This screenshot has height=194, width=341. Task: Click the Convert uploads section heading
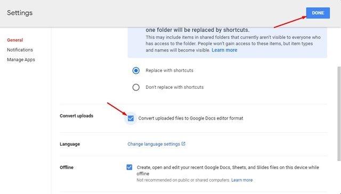77,116
